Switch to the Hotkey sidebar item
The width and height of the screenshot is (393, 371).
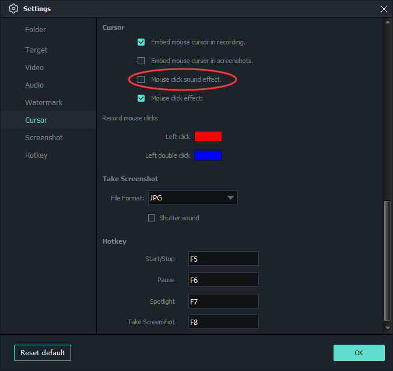tap(36, 155)
